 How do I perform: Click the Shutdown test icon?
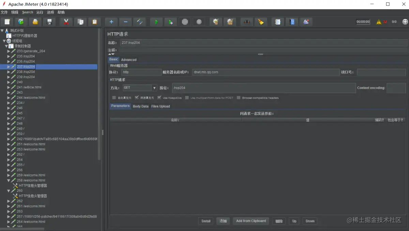[199, 22]
